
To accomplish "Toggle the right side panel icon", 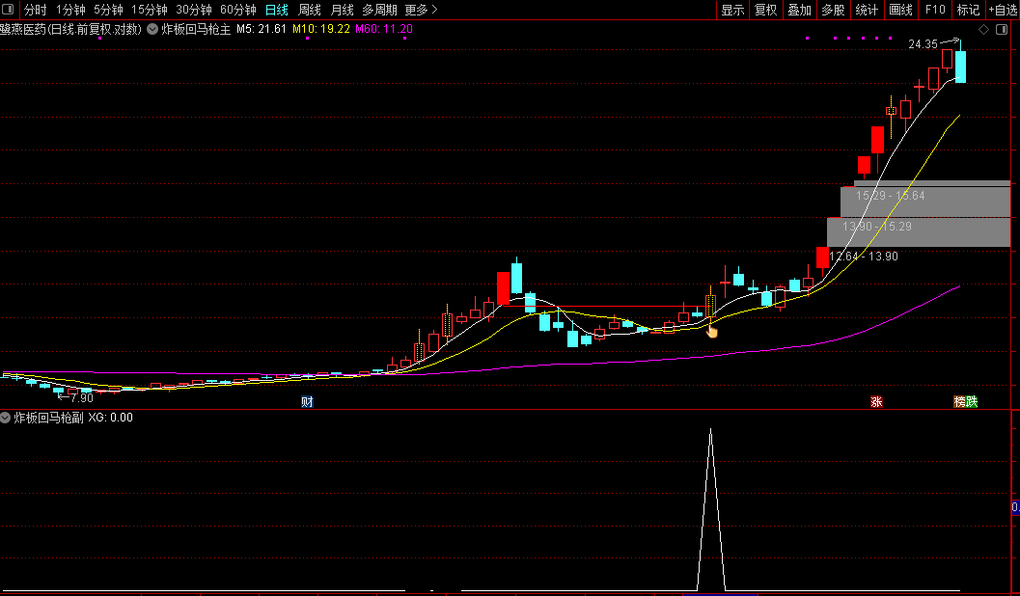I will (x=1002, y=29).
